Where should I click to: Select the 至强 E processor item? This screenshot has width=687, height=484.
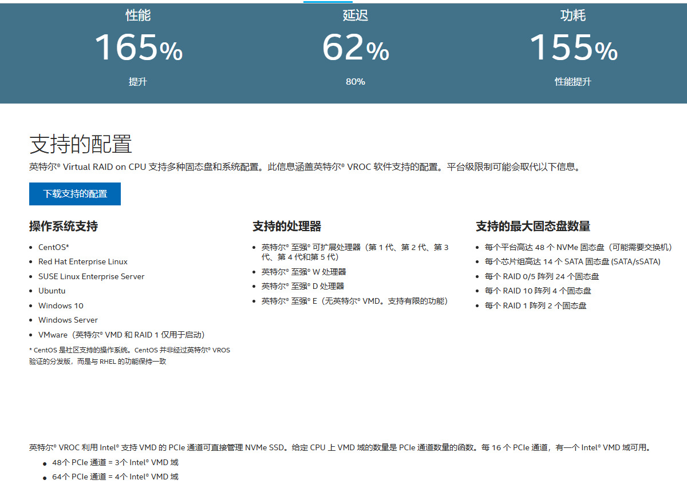pos(354,301)
